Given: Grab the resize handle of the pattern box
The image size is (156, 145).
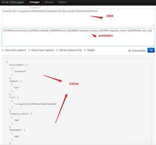Looking at the screenshot, I should pyautogui.click(x=154, y=45).
